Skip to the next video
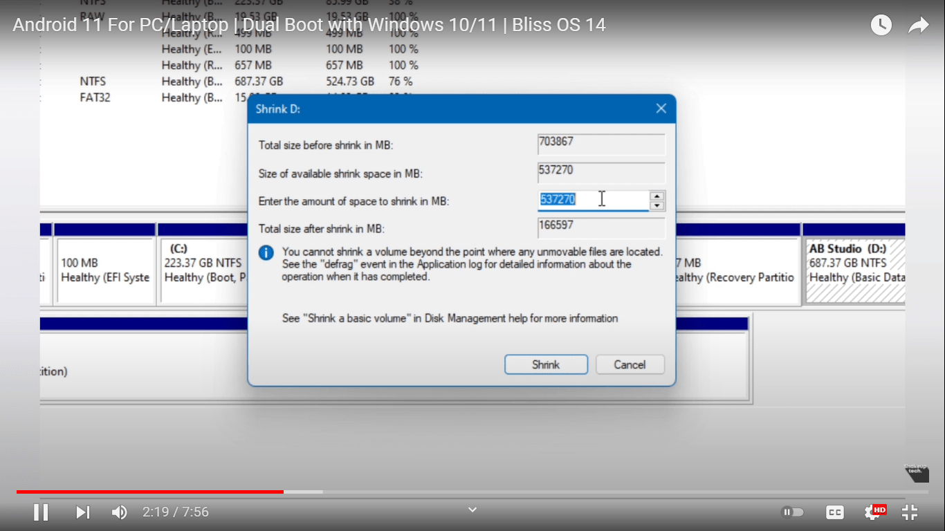The height and width of the screenshot is (531, 945). point(82,512)
